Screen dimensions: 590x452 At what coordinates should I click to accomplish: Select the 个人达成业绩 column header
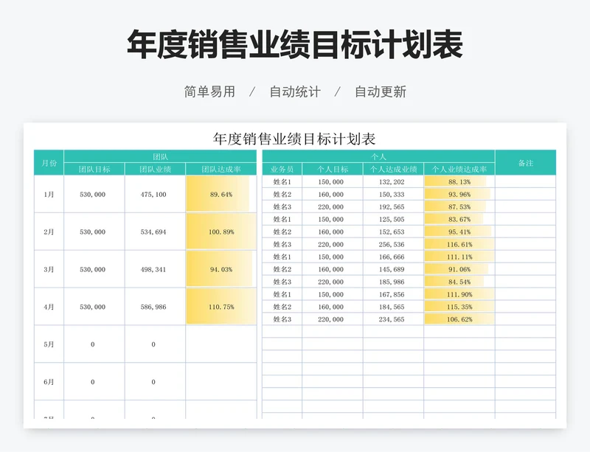393,169
